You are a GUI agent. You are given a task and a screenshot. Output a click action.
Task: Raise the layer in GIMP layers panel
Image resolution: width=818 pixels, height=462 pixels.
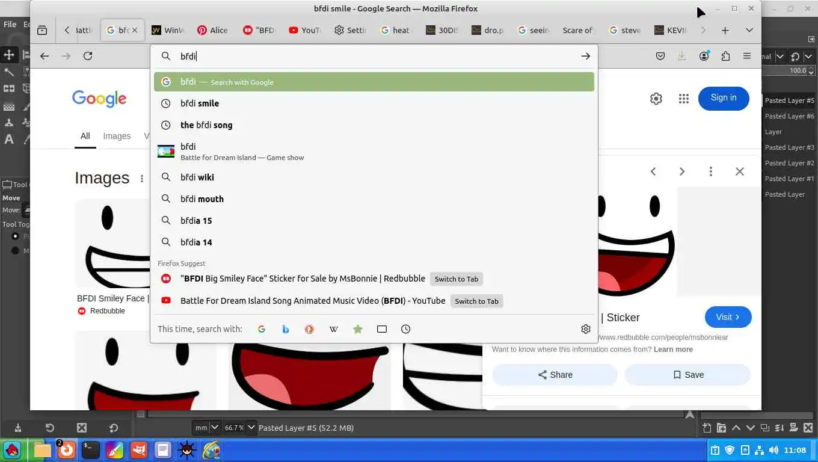(736, 428)
